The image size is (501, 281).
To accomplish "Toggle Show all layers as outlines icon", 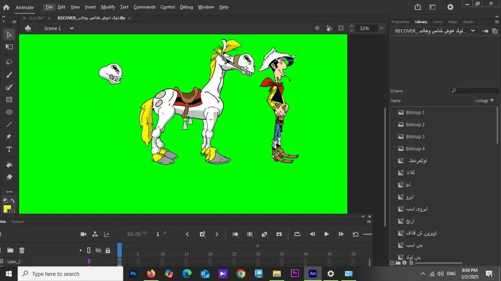I will pos(89,250).
